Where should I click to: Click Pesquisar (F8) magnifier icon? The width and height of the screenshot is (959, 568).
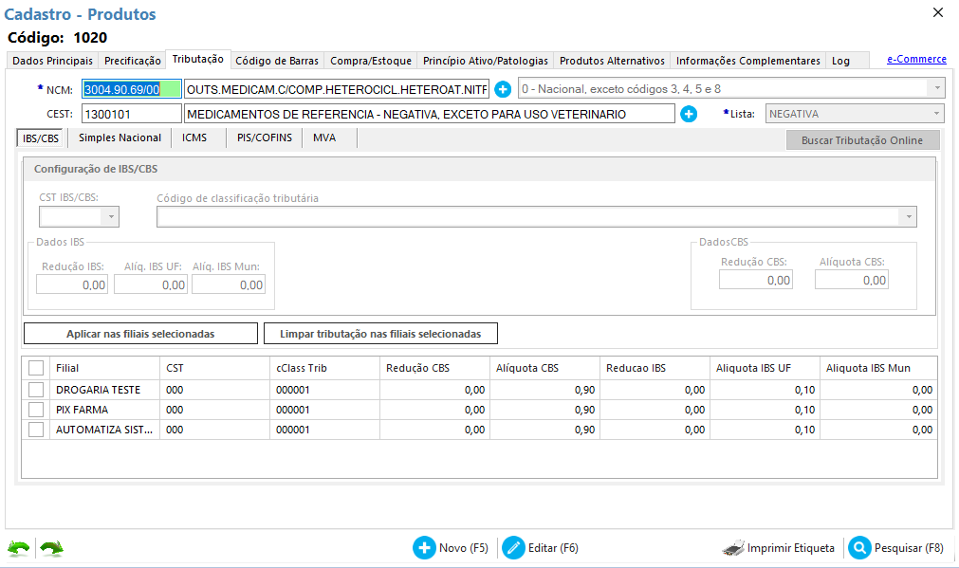click(x=859, y=548)
